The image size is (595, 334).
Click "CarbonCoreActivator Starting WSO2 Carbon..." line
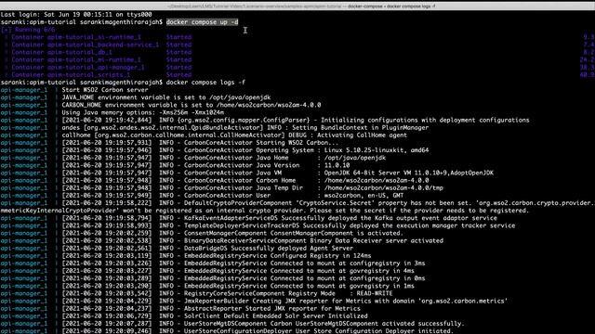coord(169,143)
